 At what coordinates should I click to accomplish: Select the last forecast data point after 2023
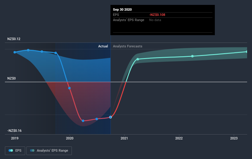pos(247,52)
